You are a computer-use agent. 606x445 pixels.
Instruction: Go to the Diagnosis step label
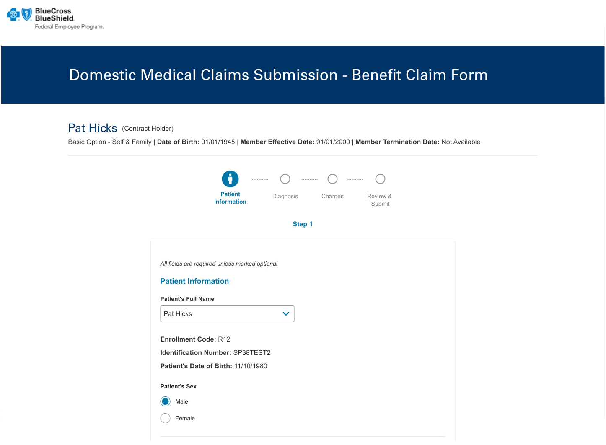click(285, 196)
